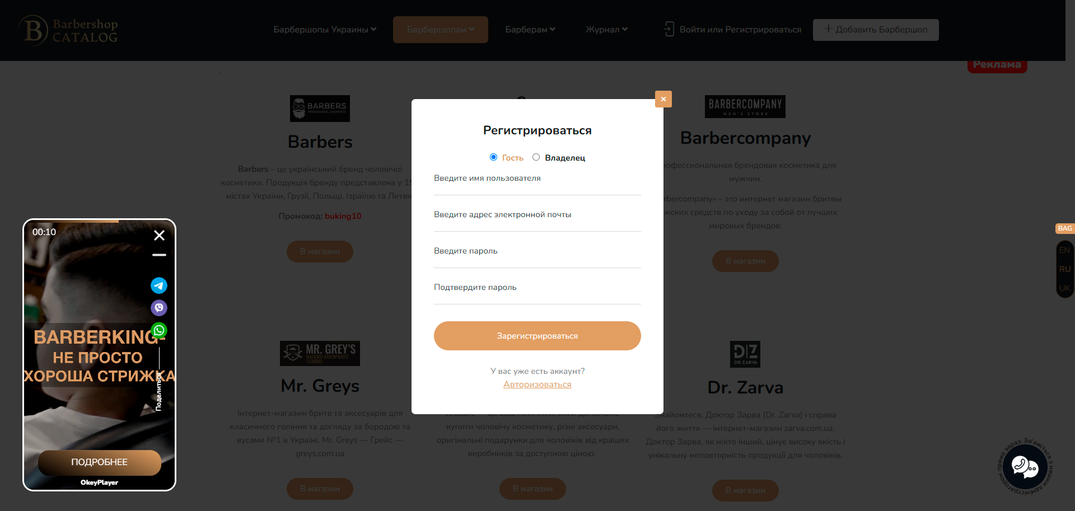Close the BARBERKING video widget
Viewport: 1075px width, 511px height.
(159, 235)
